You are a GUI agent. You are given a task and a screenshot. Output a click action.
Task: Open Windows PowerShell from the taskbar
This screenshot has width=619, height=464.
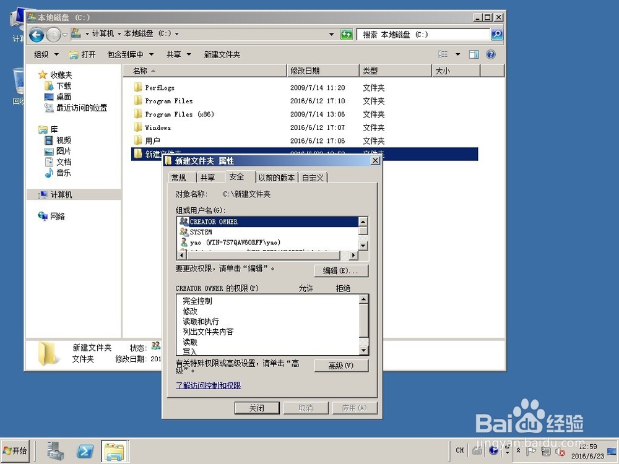coord(85,450)
